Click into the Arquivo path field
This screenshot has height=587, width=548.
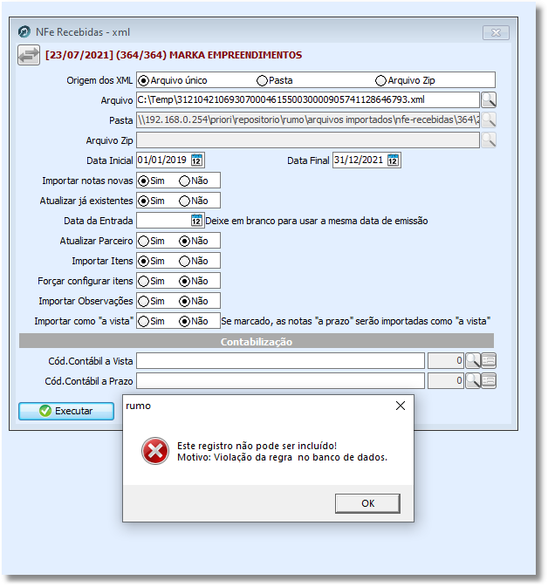click(x=308, y=100)
